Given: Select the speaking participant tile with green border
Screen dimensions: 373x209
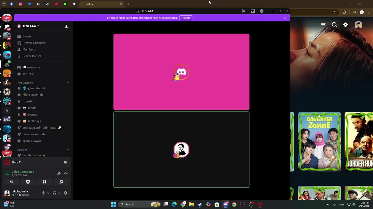Looking at the screenshot, I should 181,149.
